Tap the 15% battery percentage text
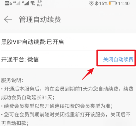The width and height of the screenshot is (136, 126). pos(103,4)
